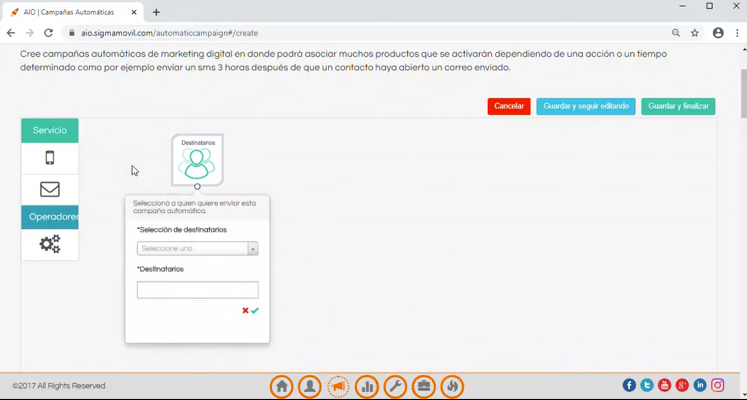This screenshot has height=400, width=747.
Task: Choose the gears operator icon
Action: coord(50,244)
